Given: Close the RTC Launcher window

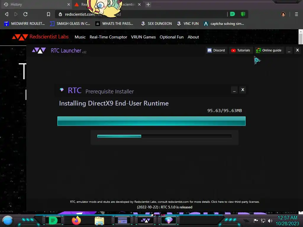Looking at the screenshot, I should (297, 50).
